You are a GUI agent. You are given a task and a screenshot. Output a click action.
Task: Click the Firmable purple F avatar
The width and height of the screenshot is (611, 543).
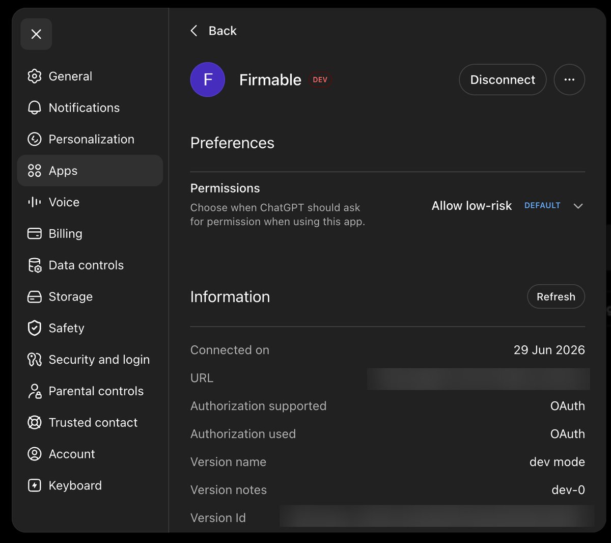[208, 79]
